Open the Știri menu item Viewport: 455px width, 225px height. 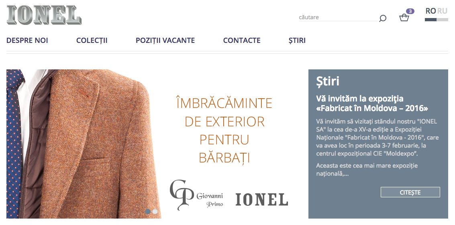point(297,40)
